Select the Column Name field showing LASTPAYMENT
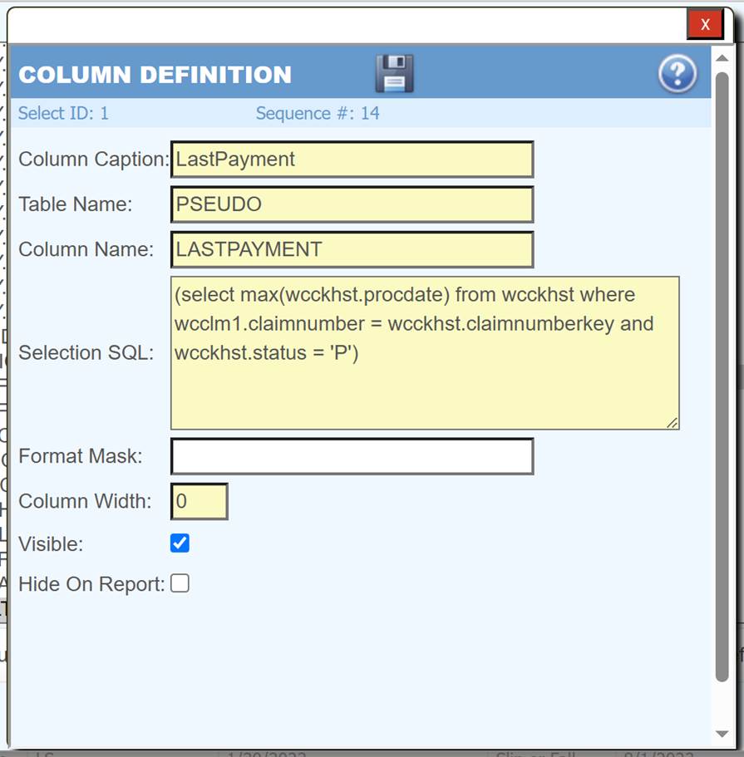Screen dimensions: 744x757 (x=349, y=249)
